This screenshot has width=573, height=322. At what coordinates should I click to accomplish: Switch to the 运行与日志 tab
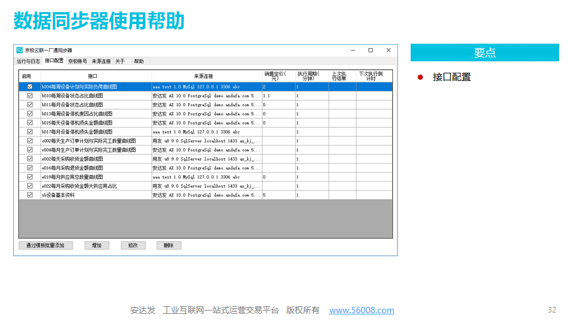[x=28, y=61]
